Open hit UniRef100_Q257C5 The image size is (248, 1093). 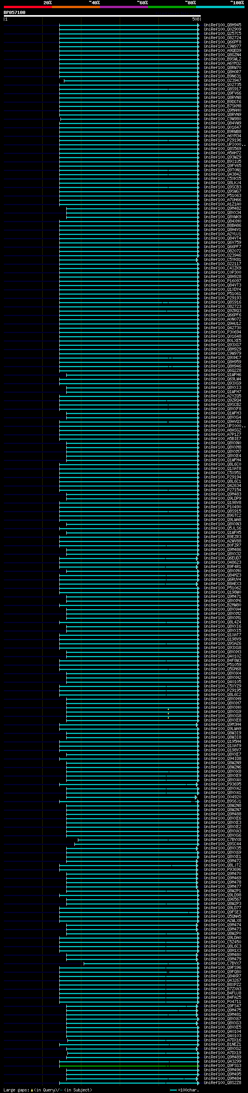pyautogui.click(x=222, y=33)
